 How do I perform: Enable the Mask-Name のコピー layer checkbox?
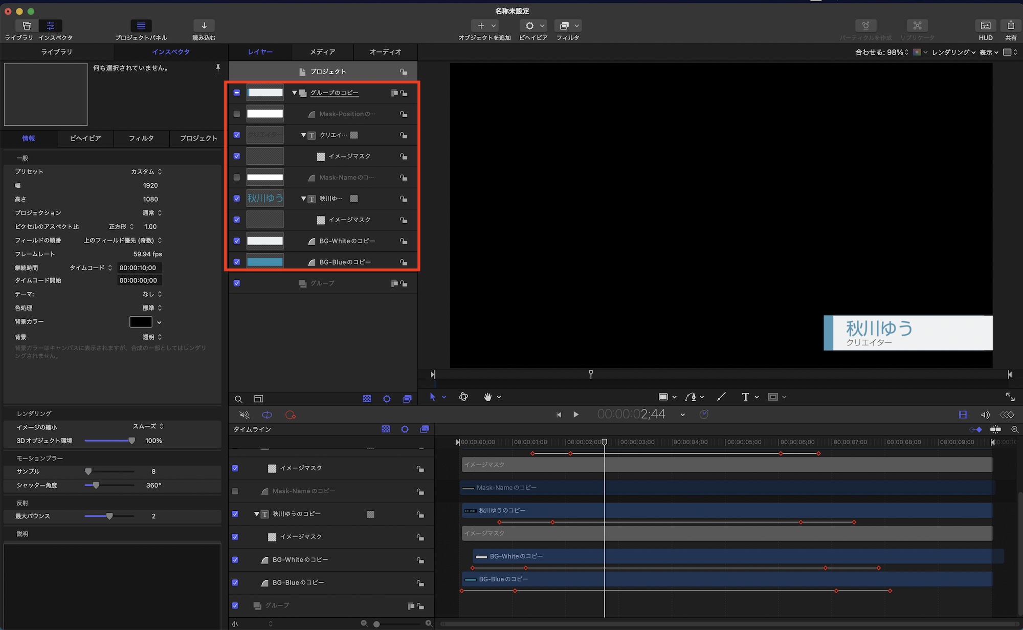(237, 178)
